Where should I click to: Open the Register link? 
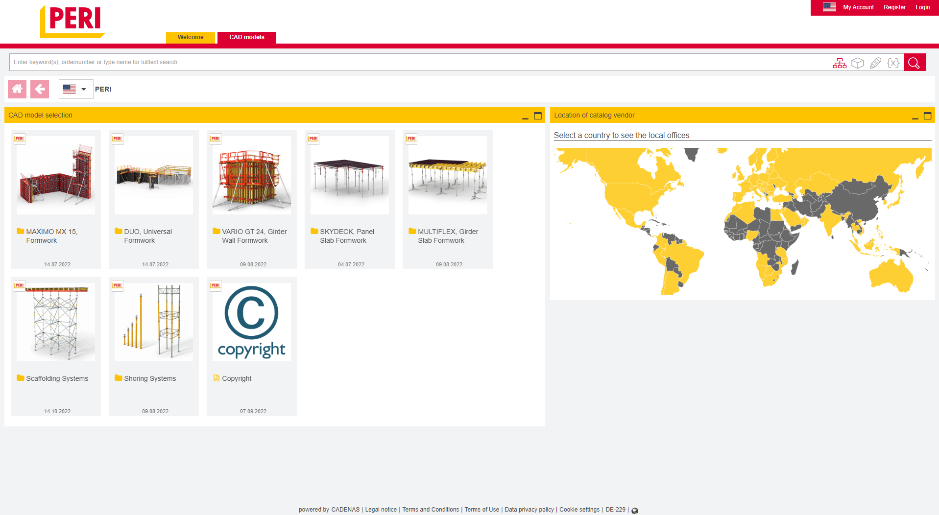point(894,7)
